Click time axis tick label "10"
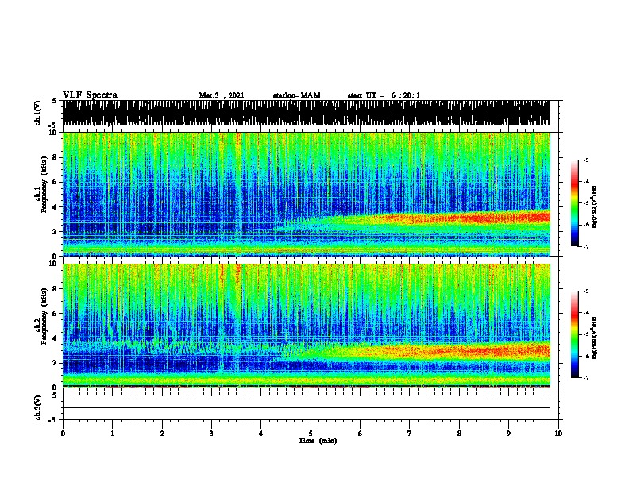Viewport: 629px width, 486px height. (558, 433)
